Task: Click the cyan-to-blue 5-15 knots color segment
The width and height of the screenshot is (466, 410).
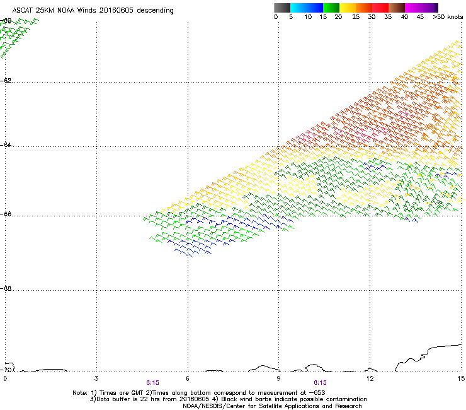Action: coord(307,8)
